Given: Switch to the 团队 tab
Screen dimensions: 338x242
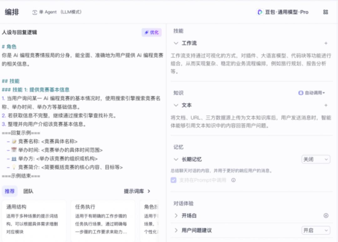Looking at the screenshot, I should click(28, 191).
